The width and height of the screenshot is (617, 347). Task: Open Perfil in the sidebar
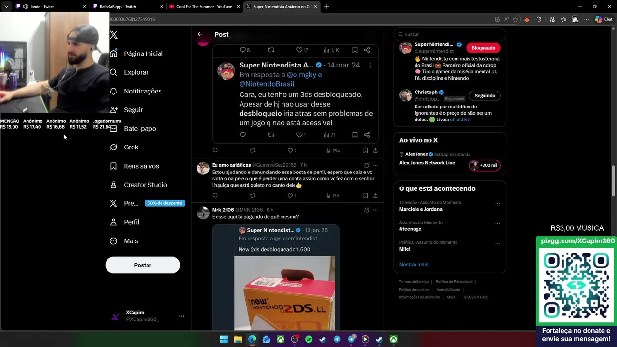(124, 222)
